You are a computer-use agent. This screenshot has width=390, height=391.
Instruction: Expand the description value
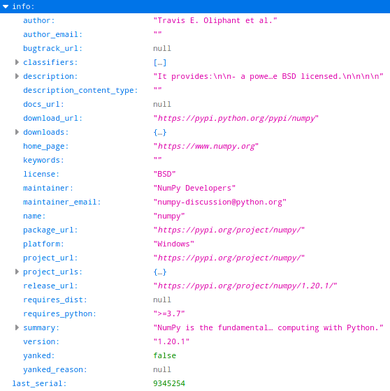click(x=17, y=76)
